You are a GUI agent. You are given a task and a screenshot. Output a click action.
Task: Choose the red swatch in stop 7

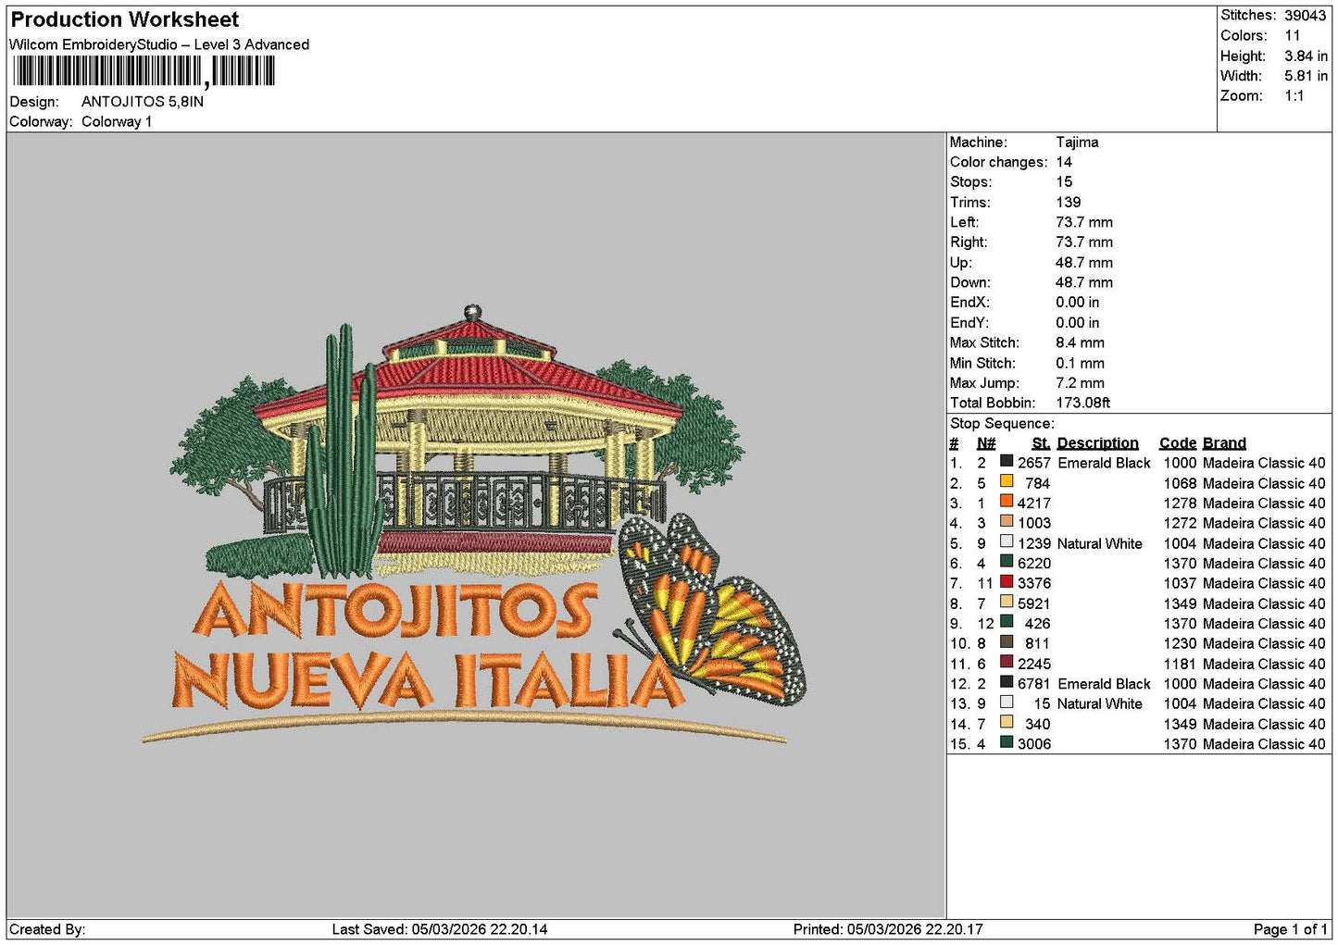(x=1007, y=581)
